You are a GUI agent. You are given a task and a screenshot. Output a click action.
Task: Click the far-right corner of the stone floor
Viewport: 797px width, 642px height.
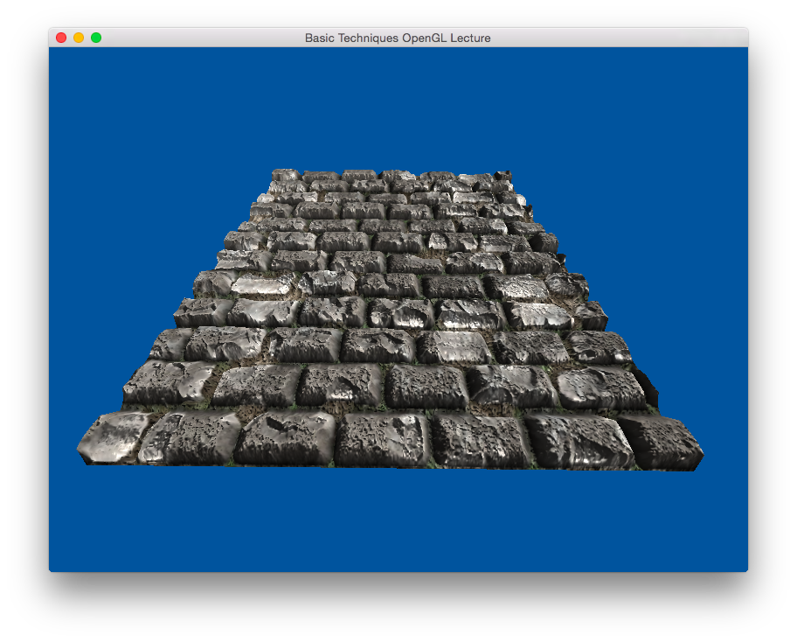[x=505, y=176]
